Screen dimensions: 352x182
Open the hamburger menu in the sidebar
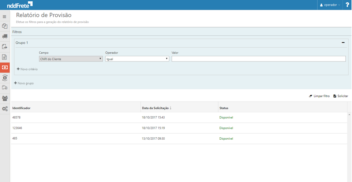(5, 16)
